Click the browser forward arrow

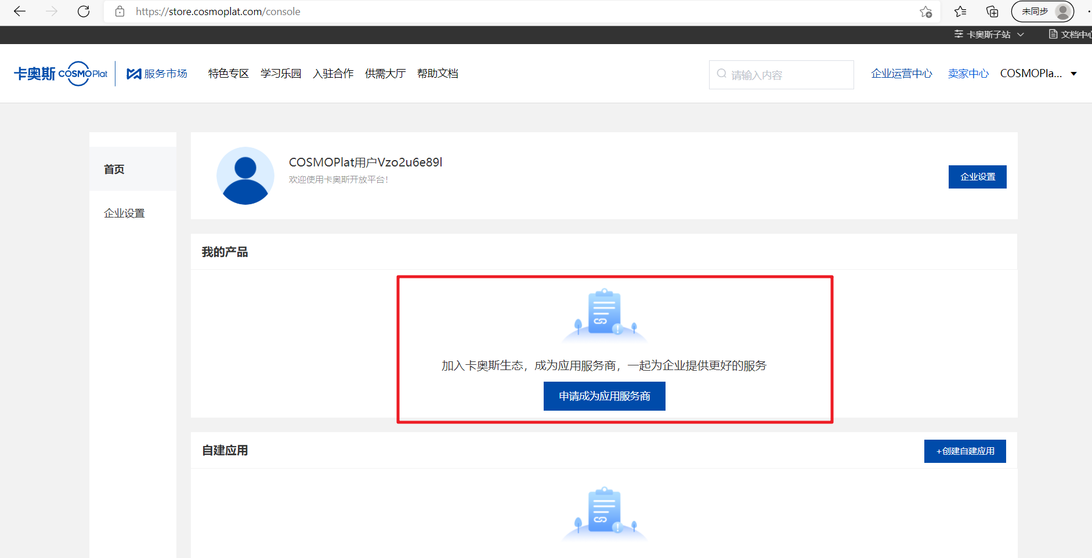coord(52,11)
